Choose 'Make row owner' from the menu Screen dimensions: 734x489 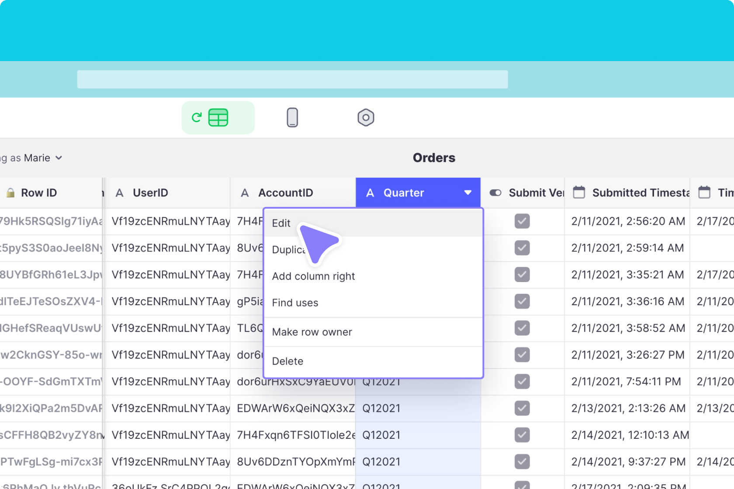tap(312, 332)
